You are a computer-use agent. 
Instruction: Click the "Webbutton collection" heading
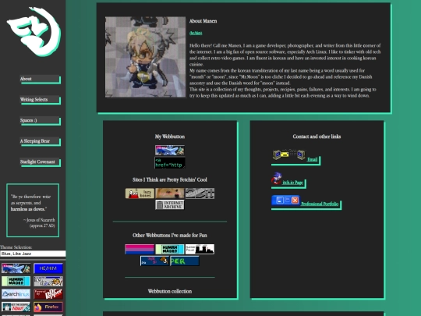(x=170, y=291)
